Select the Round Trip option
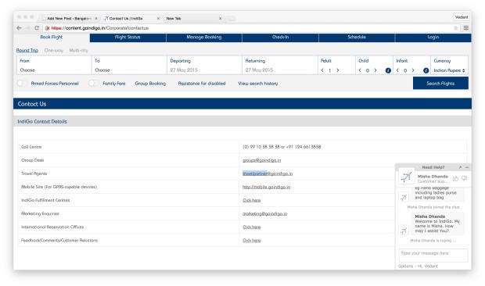 [x=27, y=50]
